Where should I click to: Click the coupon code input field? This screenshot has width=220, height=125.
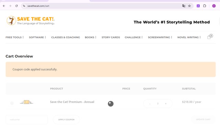point(27,120)
